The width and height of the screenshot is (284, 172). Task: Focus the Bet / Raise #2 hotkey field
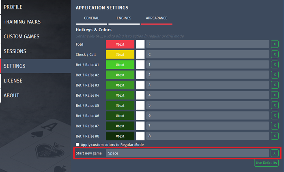208,75
